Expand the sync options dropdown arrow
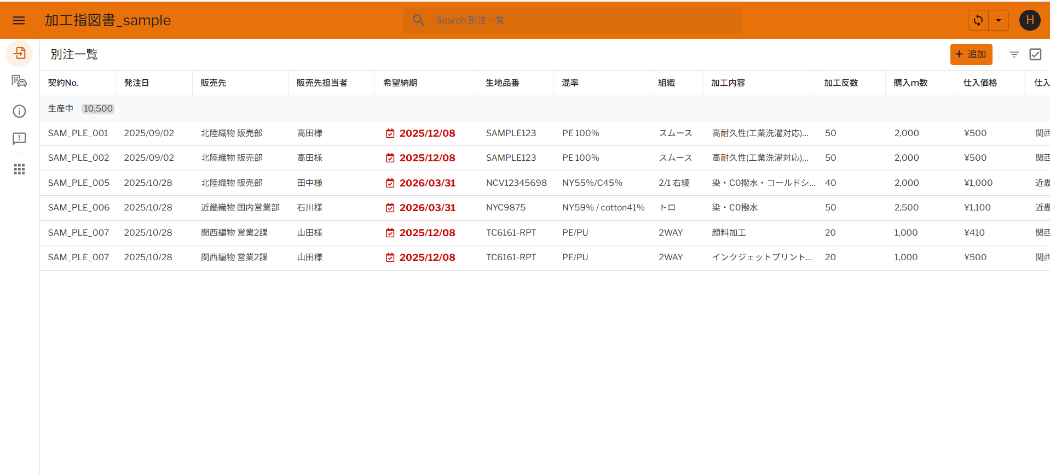 pos(999,20)
